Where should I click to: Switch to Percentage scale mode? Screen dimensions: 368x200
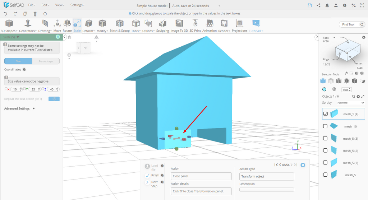click(x=46, y=61)
